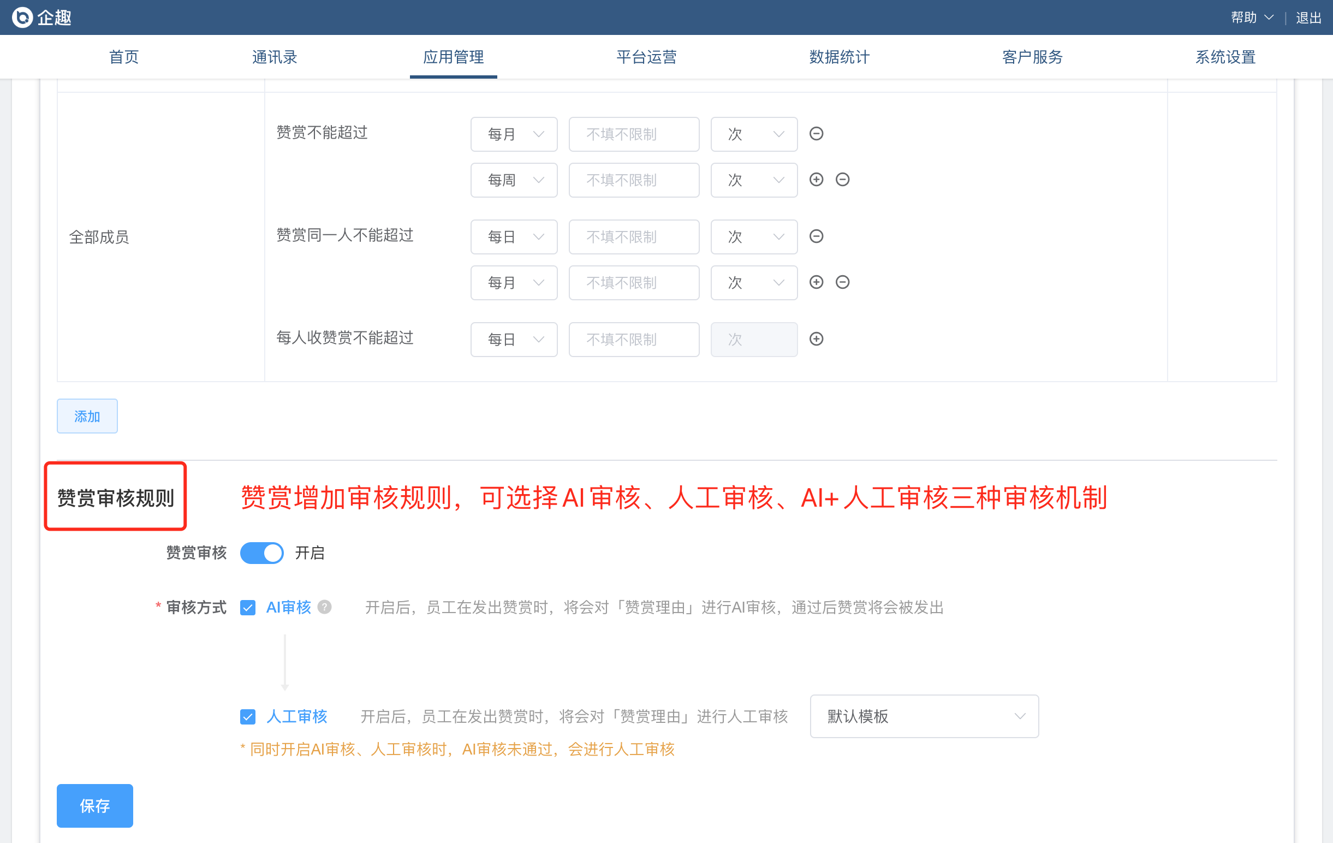The image size is (1333, 843).
Task: Open the 数据统计 tab
Action: click(838, 57)
